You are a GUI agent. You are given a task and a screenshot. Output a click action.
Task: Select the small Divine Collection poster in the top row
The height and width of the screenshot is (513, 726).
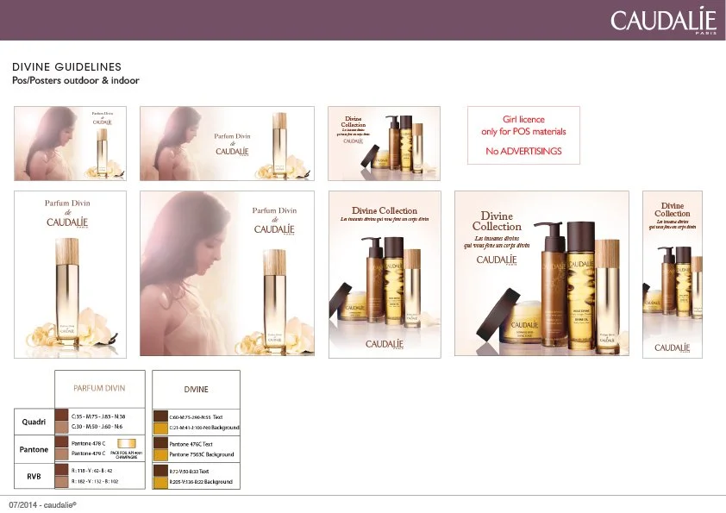[x=384, y=143]
